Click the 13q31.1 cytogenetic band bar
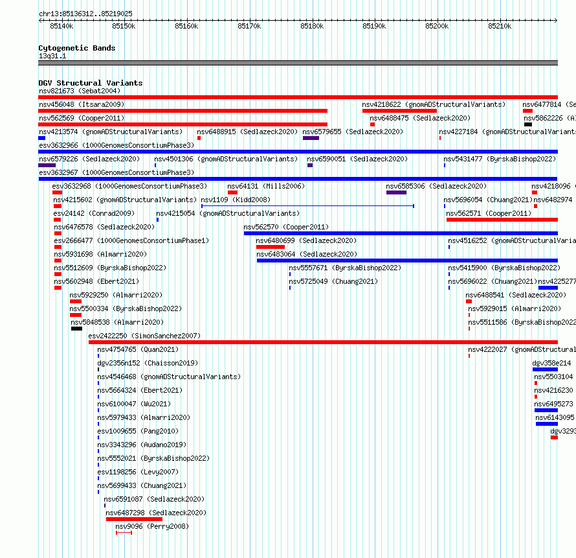This screenshot has width=576, height=558. (x=298, y=63)
